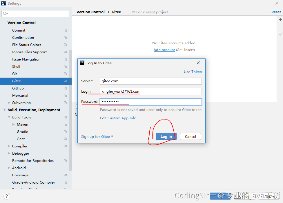Click project-level icon beside Mercurial

(x=65, y=95)
